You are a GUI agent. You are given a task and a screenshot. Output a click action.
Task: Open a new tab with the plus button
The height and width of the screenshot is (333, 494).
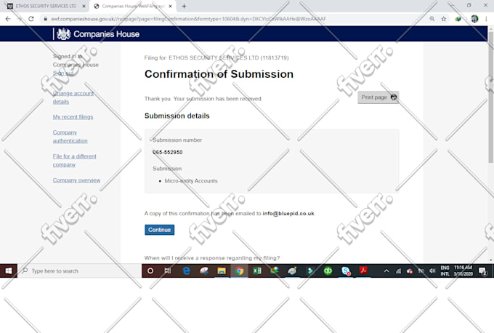tap(184, 6)
